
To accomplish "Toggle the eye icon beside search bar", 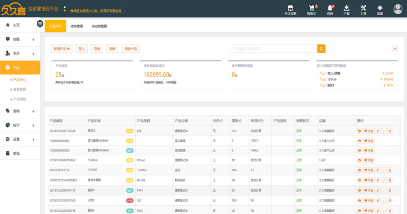I will tap(395, 48).
